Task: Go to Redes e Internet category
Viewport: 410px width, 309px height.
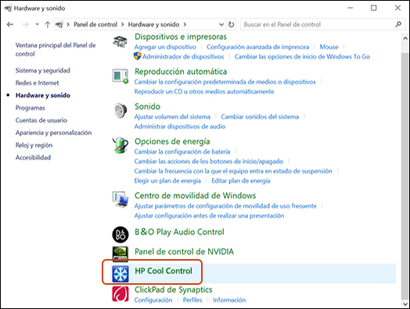Action: (x=37, y=83)
